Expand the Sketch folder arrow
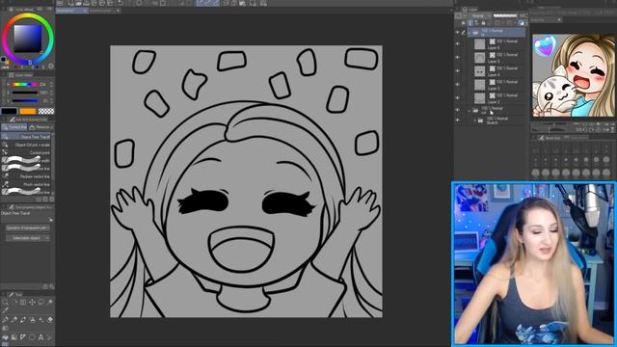 pyautogui.click(x=474, y=120)
